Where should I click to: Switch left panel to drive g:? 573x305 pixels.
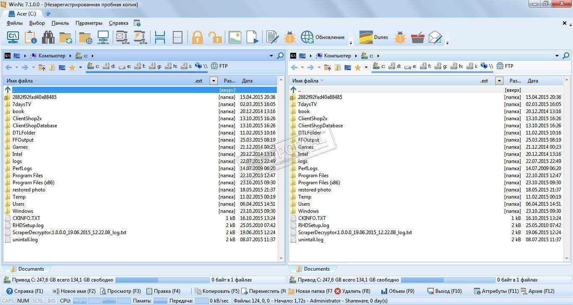(x=156, y=66)
